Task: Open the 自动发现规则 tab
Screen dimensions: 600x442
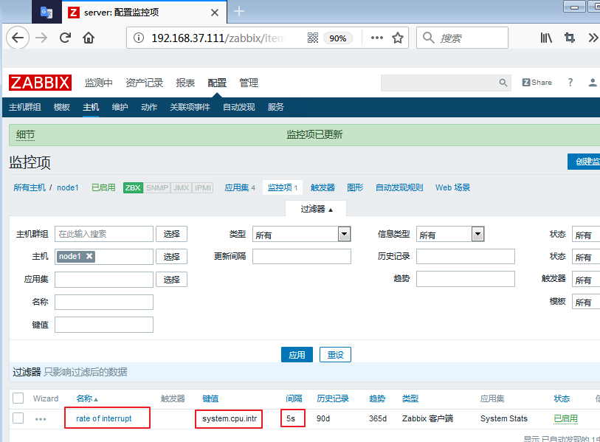Action: click(399, 187)
